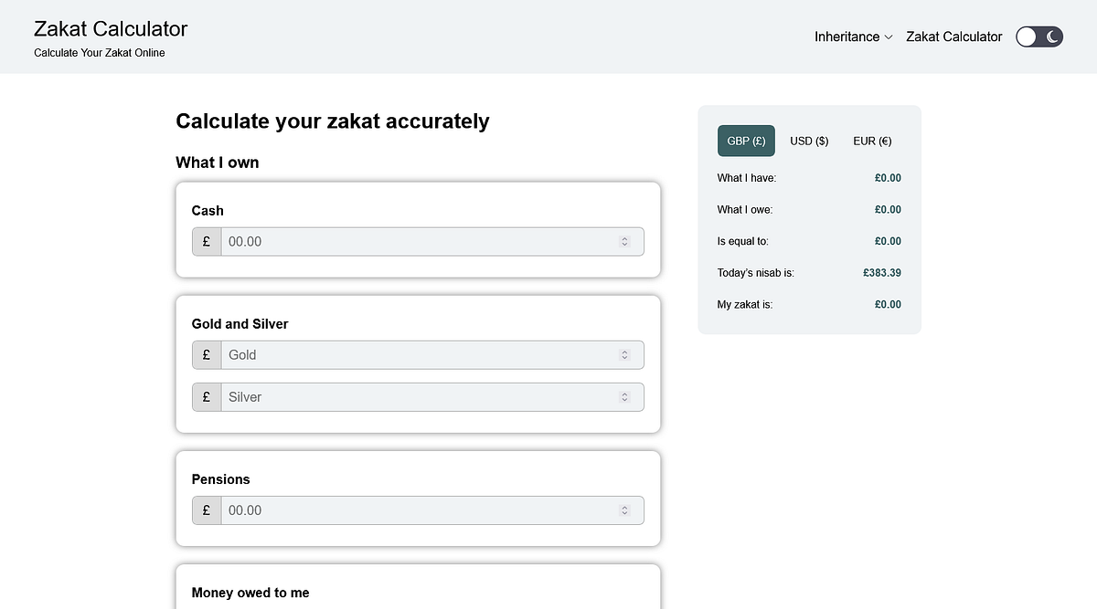This screenshot has height=609, width=1097.
Task: Open the Zakat Calculator navigation link
Action: (x=953, y=37)
